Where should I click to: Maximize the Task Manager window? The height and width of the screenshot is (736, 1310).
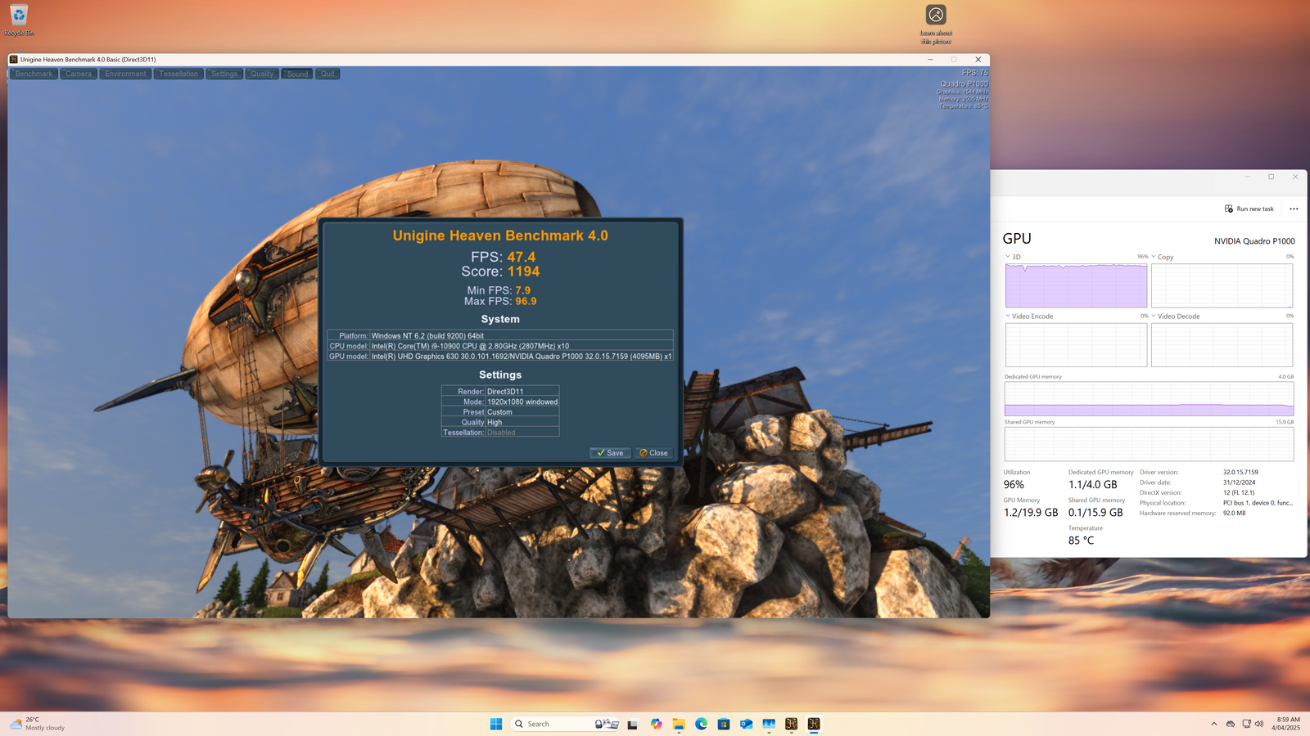pyautogui.click(x=1272, y=177)
